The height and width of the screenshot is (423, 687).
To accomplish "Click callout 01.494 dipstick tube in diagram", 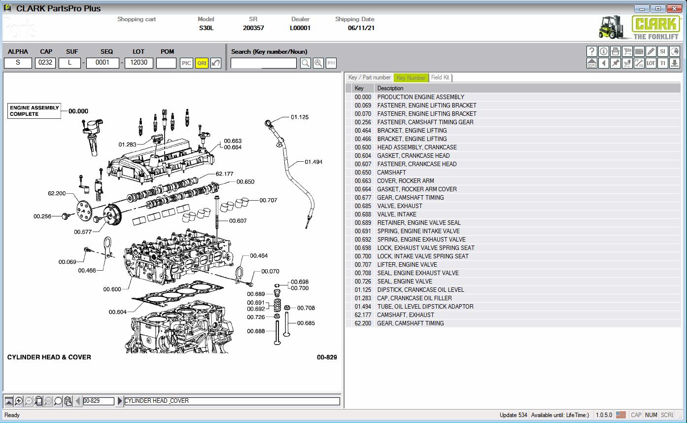I will click(313, 162).
